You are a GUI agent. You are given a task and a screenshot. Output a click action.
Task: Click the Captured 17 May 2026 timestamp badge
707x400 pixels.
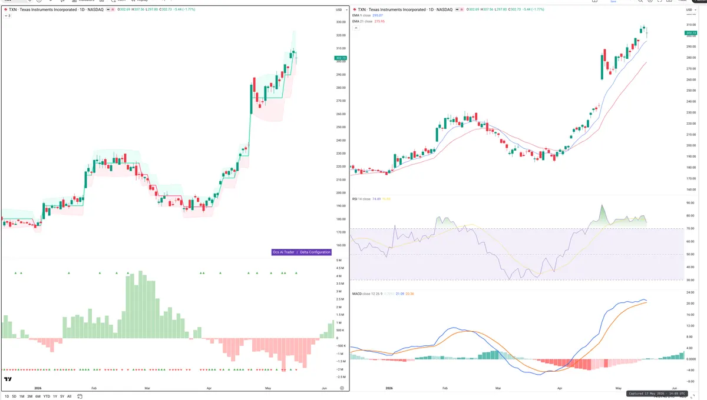657,393
